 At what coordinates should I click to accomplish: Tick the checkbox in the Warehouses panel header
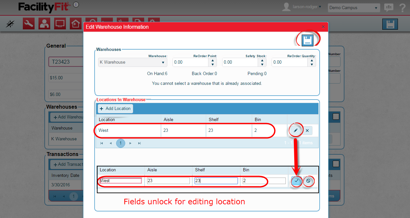(336, 117)
